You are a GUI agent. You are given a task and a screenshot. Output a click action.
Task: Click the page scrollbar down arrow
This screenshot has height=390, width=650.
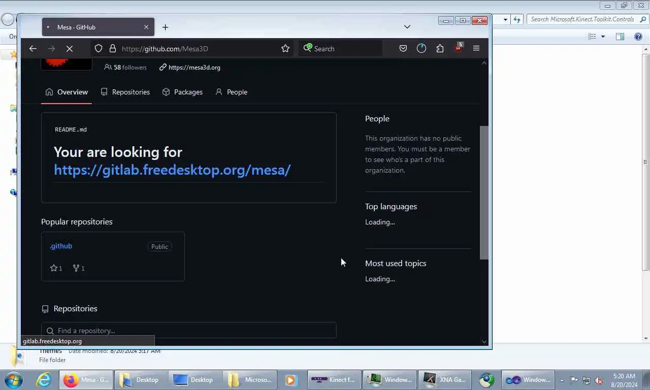[484, 342]
